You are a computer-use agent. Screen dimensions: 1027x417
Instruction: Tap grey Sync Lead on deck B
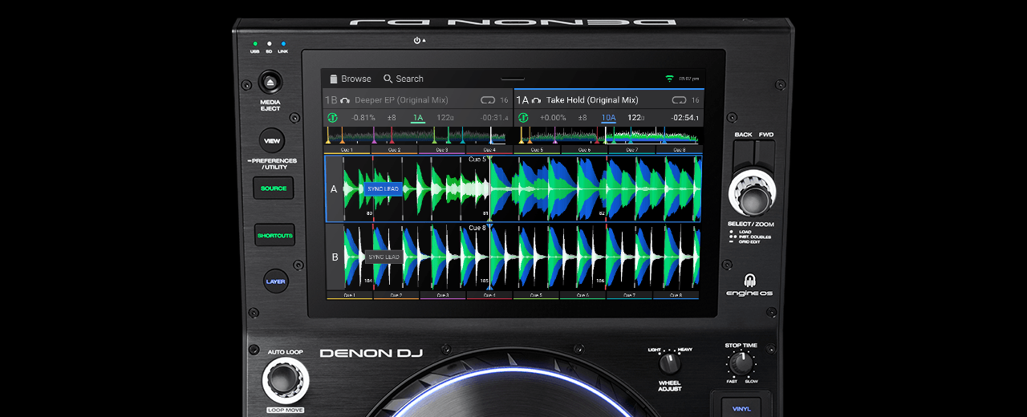[383, 257]
